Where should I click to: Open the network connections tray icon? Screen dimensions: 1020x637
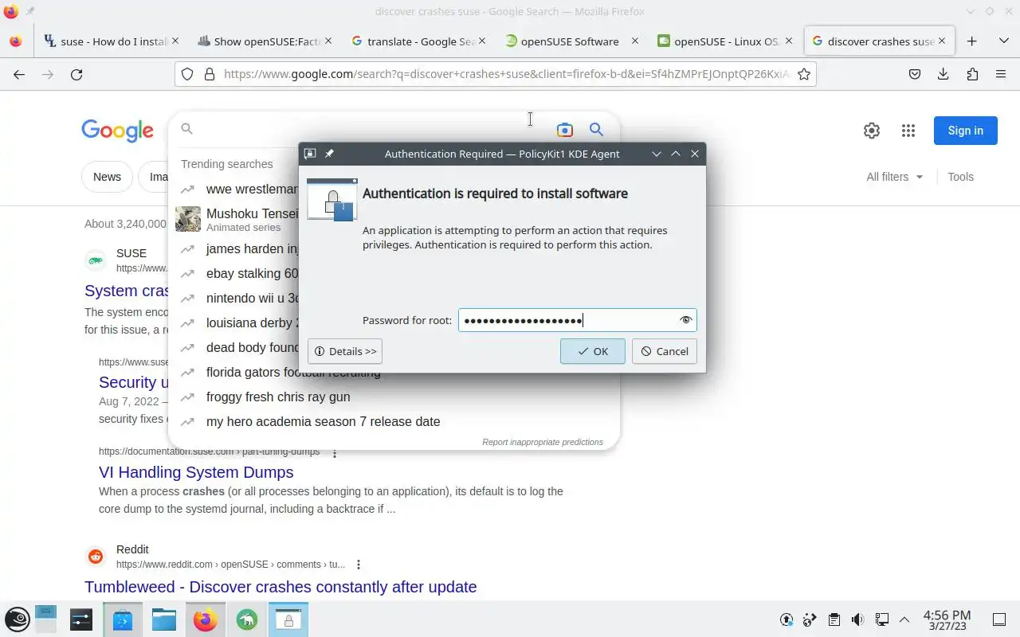pyautogui.click(x=881, y=619)
